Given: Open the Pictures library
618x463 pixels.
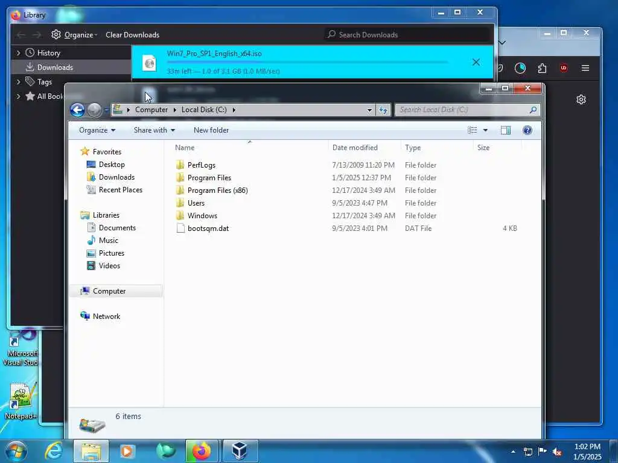Looking at the screenshot, I should click(x=112, y=253).
